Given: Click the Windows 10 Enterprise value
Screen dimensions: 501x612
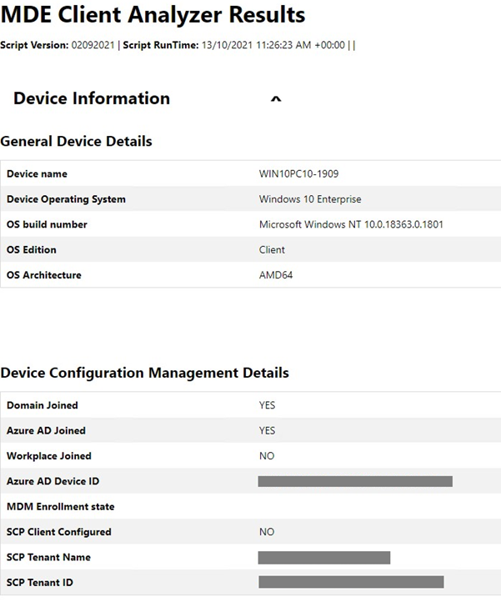Looking at the screenshot, I should coord(310,199).
